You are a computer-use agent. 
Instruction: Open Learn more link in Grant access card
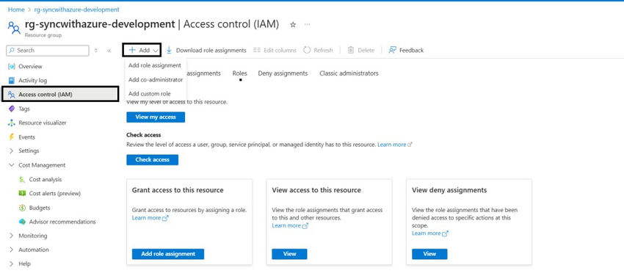coord(150,218)
